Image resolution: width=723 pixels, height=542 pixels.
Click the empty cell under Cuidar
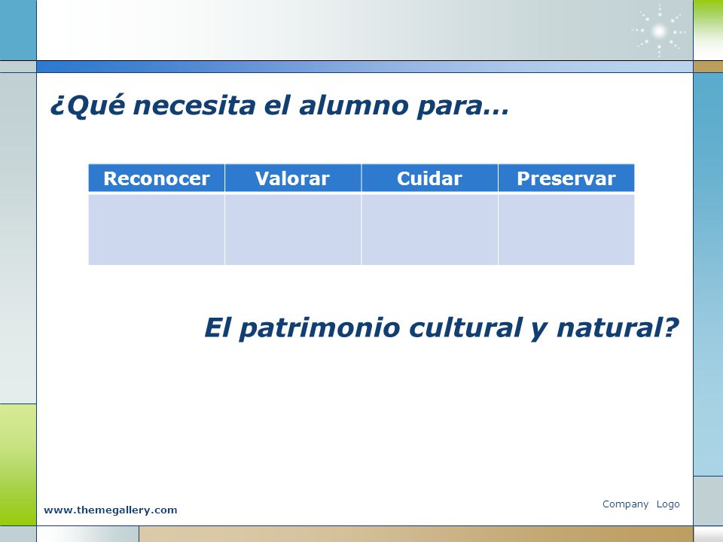point(430,230)
